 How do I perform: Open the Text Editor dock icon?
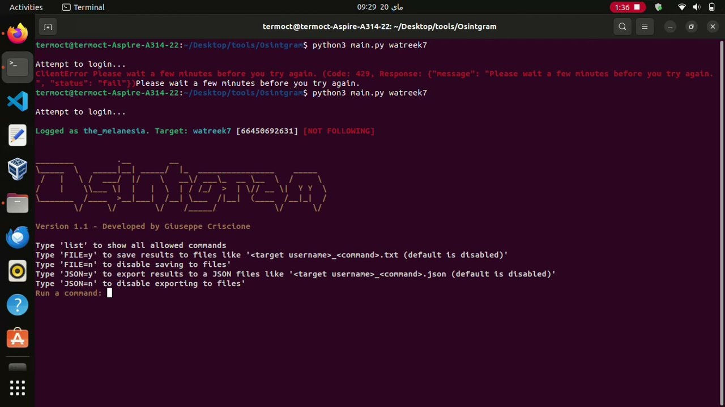pos(18,135)
